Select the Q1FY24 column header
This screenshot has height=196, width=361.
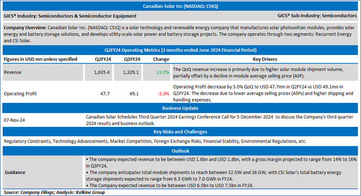point(132,59)
